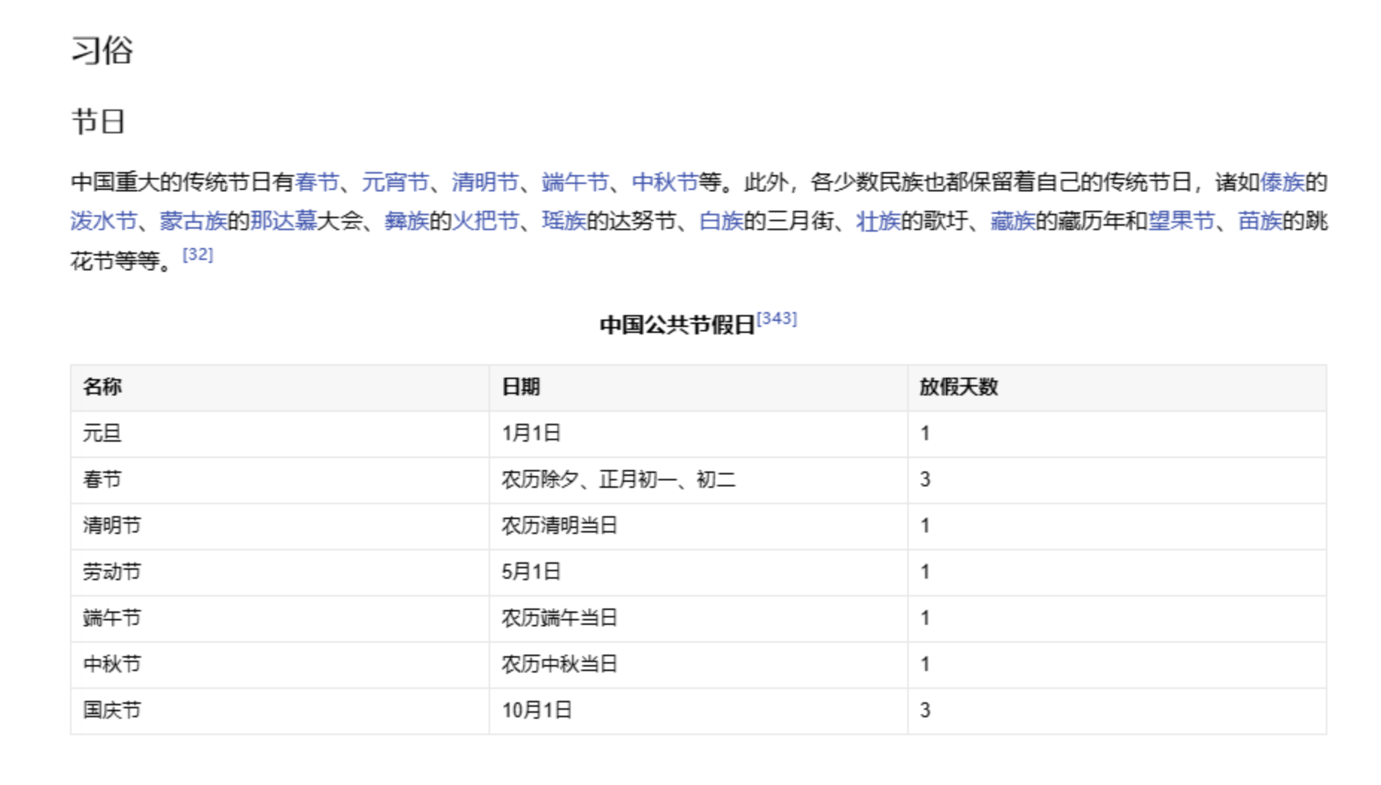1381x785 pixels.
Task: Select the 清明节 name cell in the table
Action: tap(279, 526)
